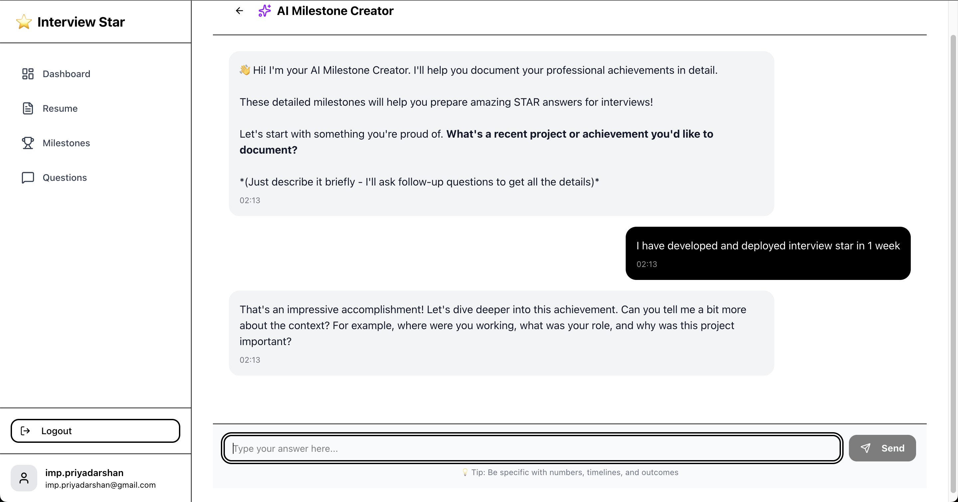Open the Resume document icon
Viewport: 958px width, 502px height.
(x=28, y=108)
